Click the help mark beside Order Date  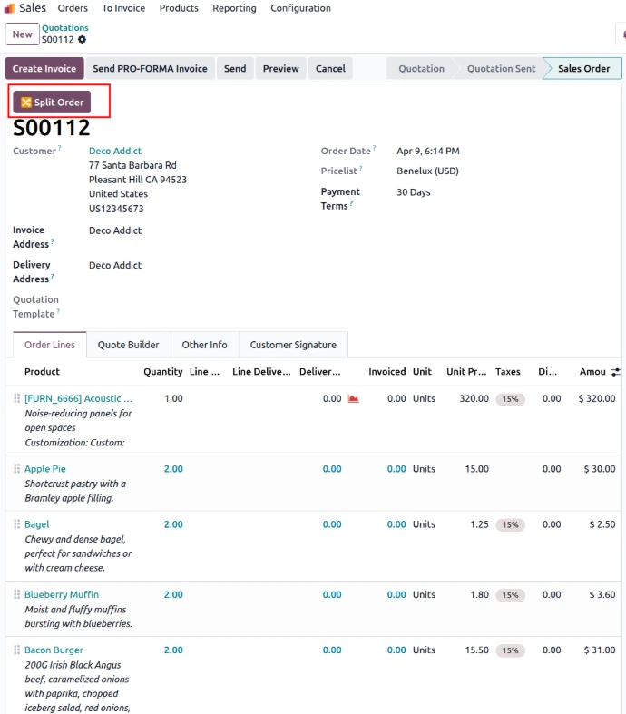pyautogui.click(x=374, y=149)
